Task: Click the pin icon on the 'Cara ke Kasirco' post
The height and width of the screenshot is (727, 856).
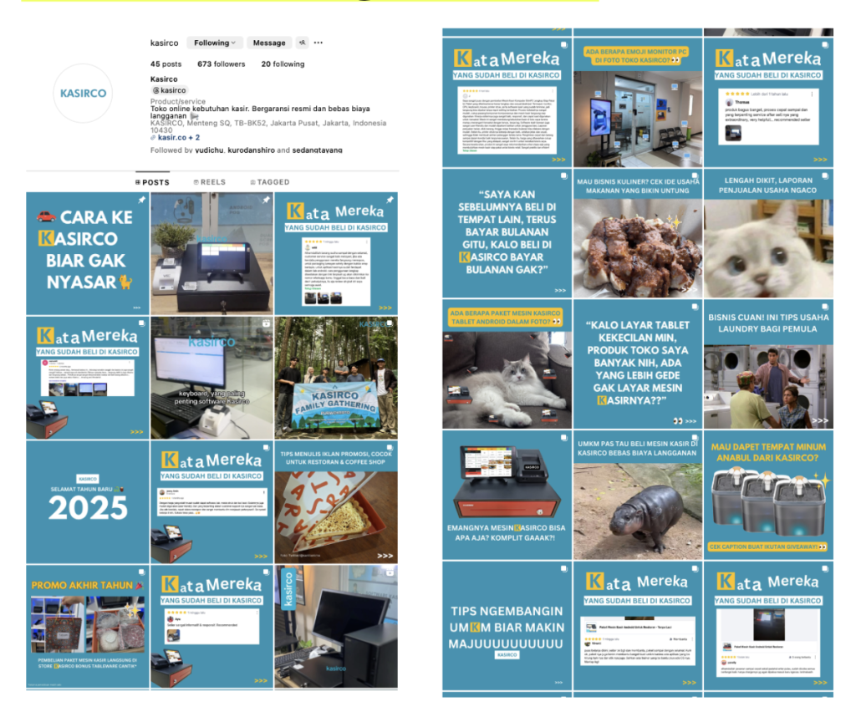Action: click(x=141, y=200)
